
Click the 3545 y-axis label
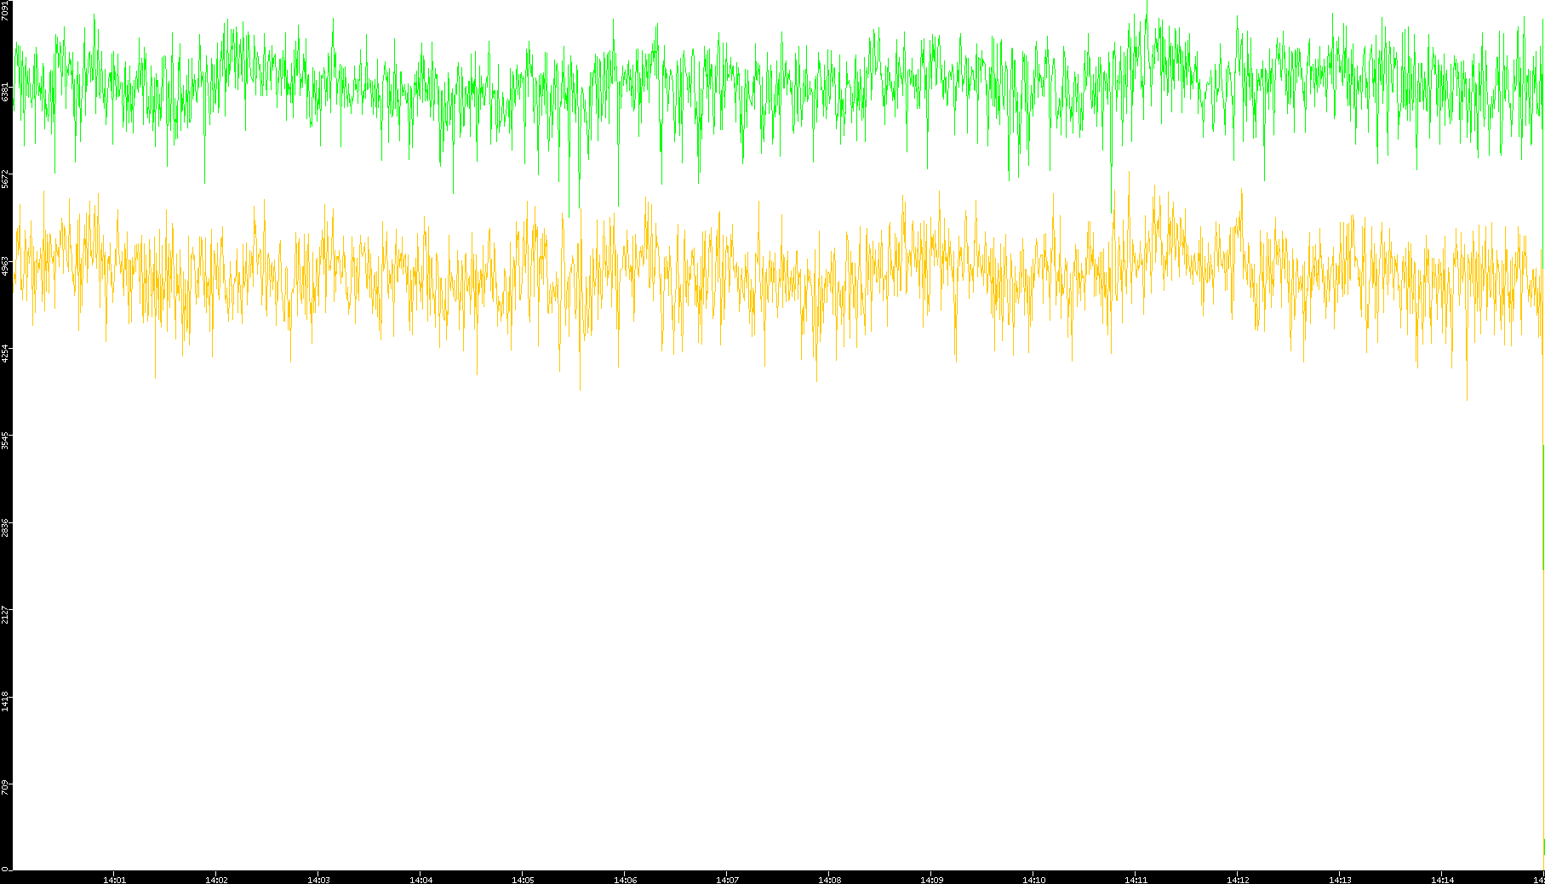click(6, 440)
